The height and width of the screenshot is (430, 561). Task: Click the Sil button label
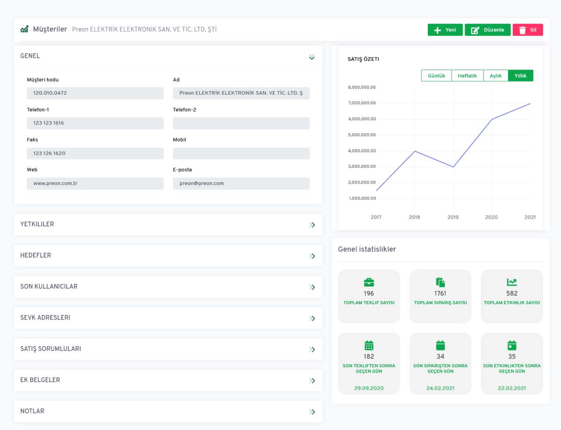click(533, 30)
